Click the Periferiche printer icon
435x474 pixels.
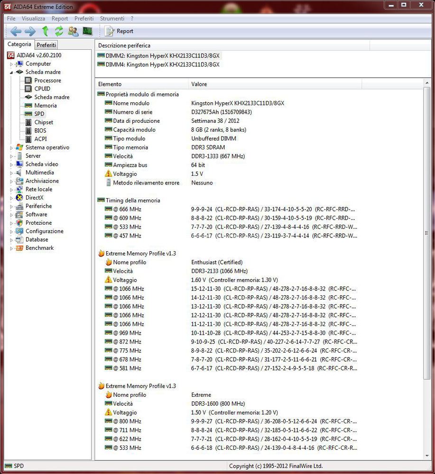point(19,206)
